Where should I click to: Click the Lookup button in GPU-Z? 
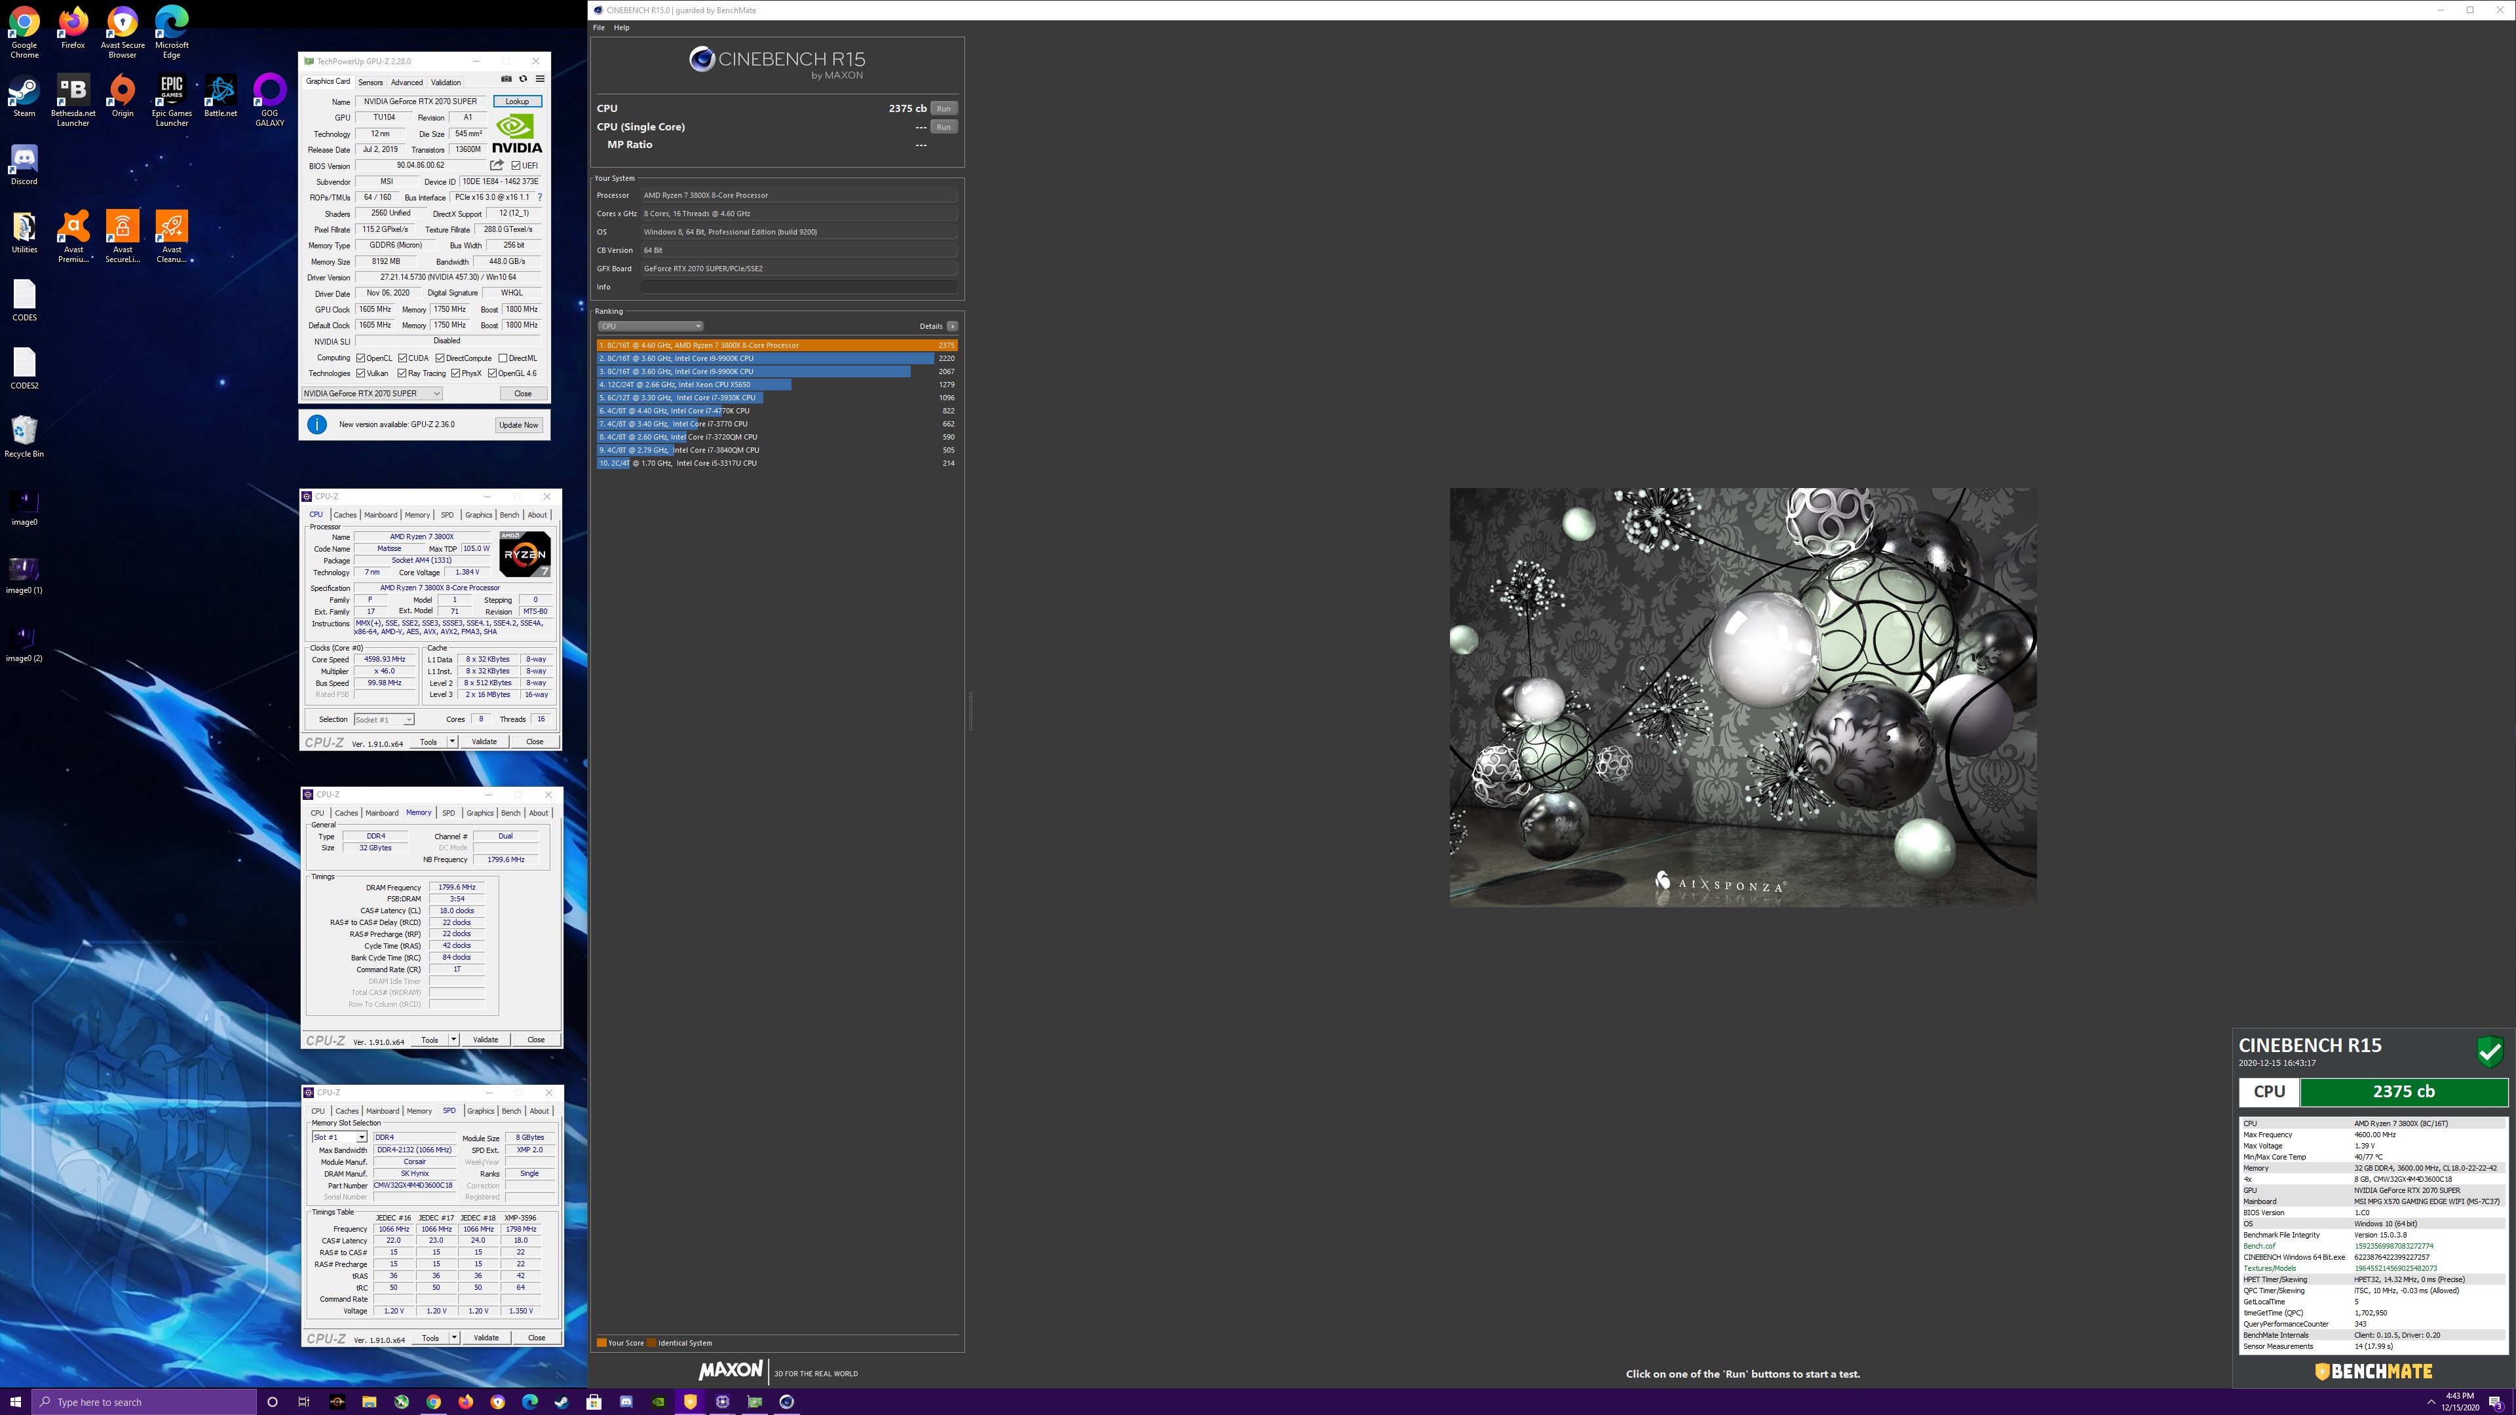[x=517, y=102]
